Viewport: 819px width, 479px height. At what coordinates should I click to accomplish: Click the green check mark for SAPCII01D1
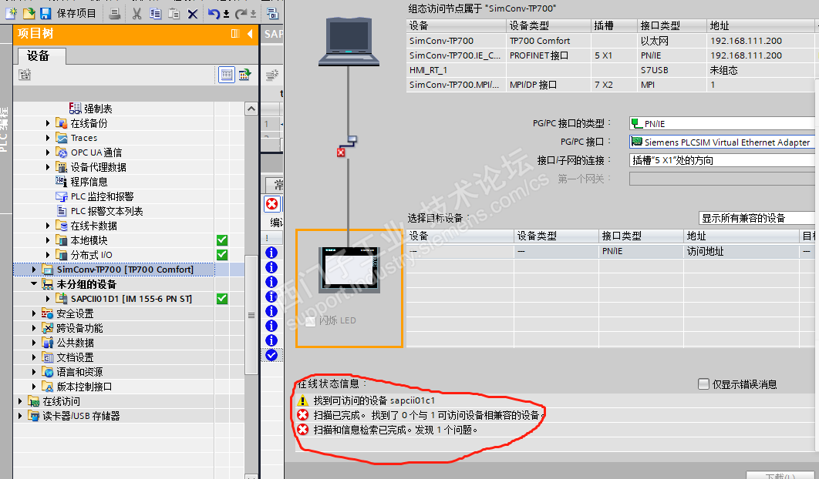coord(222,299)
